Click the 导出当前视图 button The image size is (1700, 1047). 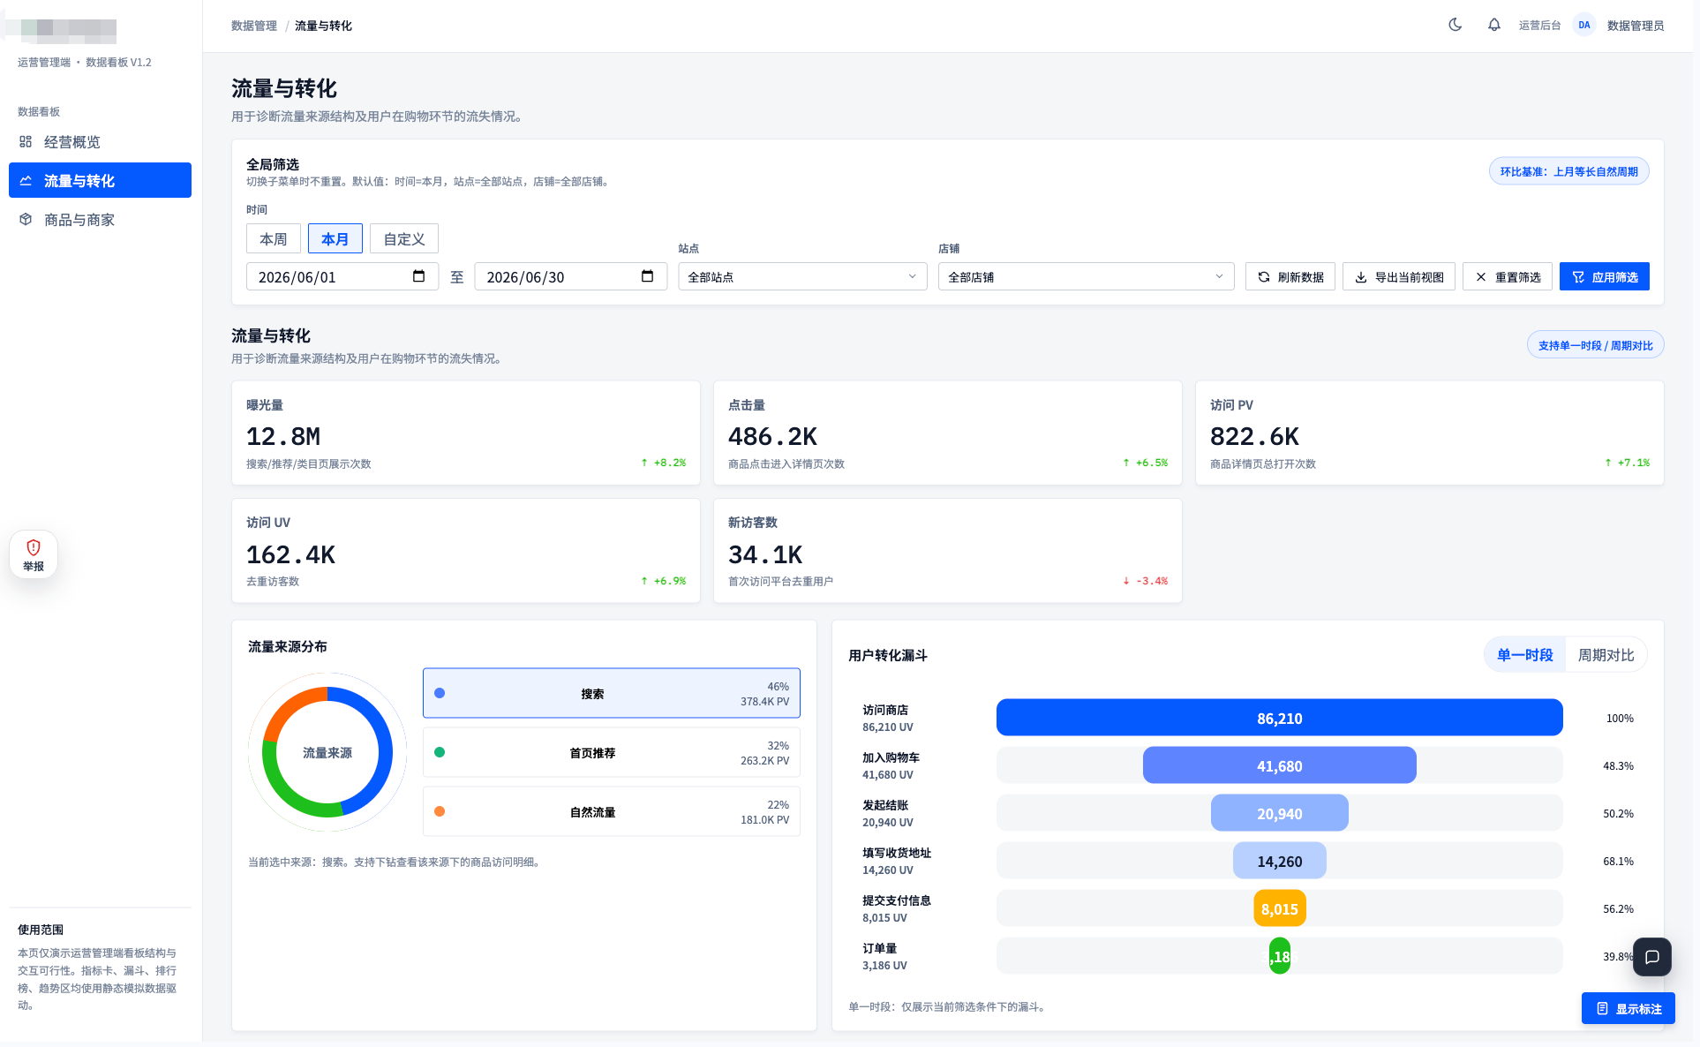pyautogui.click(x=1398, y=276)
